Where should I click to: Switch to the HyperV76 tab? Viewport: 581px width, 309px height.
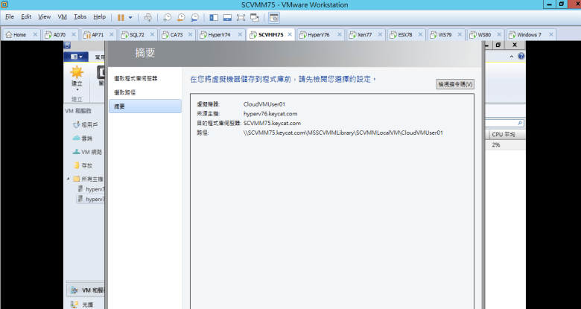coord(319,34)
